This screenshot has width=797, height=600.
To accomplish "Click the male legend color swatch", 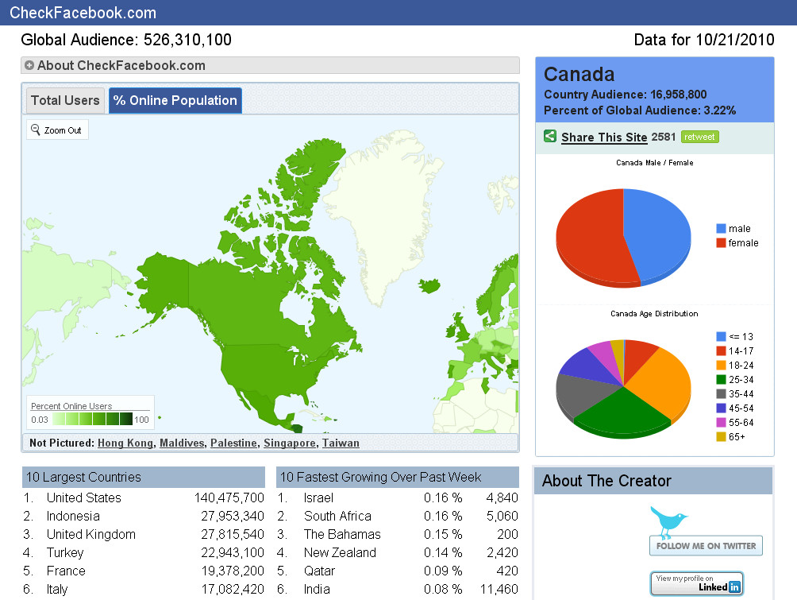I will point(721,229).
